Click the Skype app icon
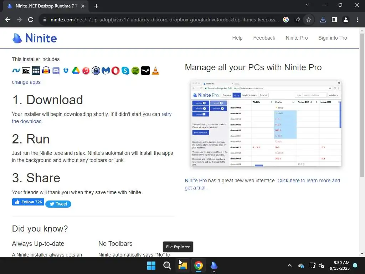 click(125, 70)
